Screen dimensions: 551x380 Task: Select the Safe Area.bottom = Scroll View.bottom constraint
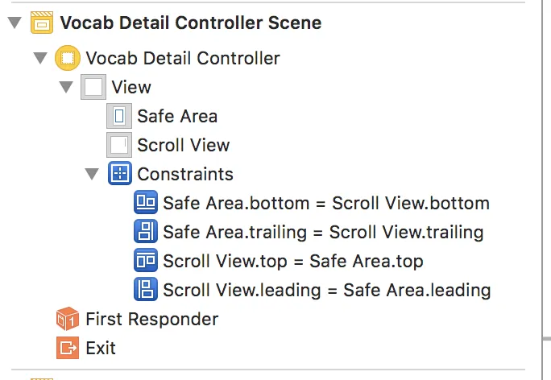[x=325, y=203]
